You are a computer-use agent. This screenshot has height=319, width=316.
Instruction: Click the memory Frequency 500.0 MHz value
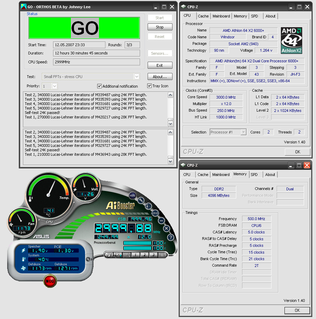[x=256, y=219]
